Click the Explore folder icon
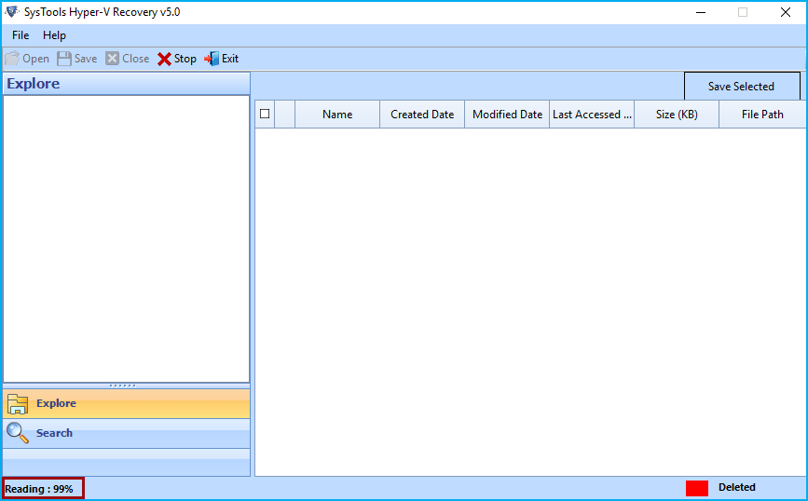This screenshot has height=501, width=808. pyautogui.click(x=18, y=403)
